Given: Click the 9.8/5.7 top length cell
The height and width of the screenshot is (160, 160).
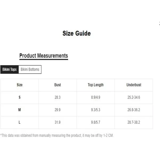Looking at the screenshot, I should click(x=96, y=122).
